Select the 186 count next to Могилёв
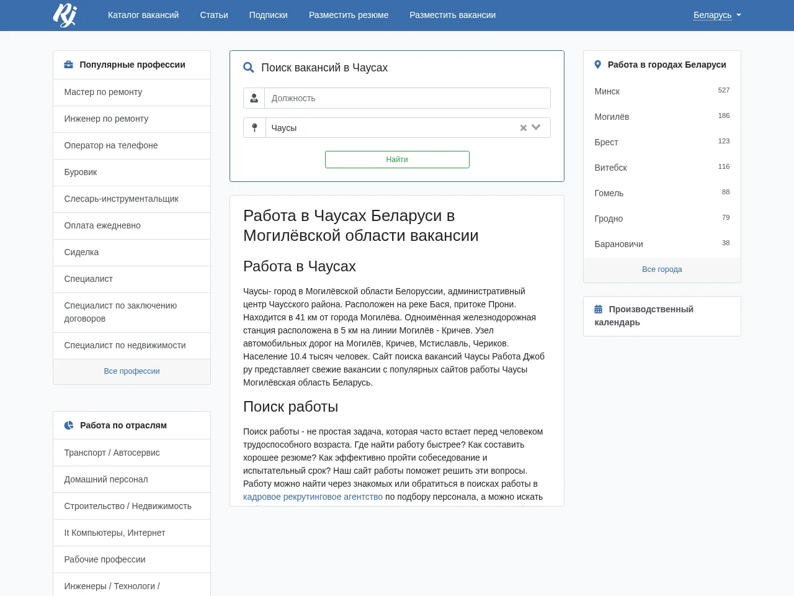This screenshot has width=794, height=596. coord(724,115)
